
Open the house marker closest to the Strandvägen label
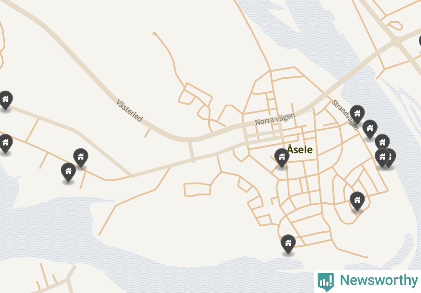pyautogui.click(x=357, y=115)
